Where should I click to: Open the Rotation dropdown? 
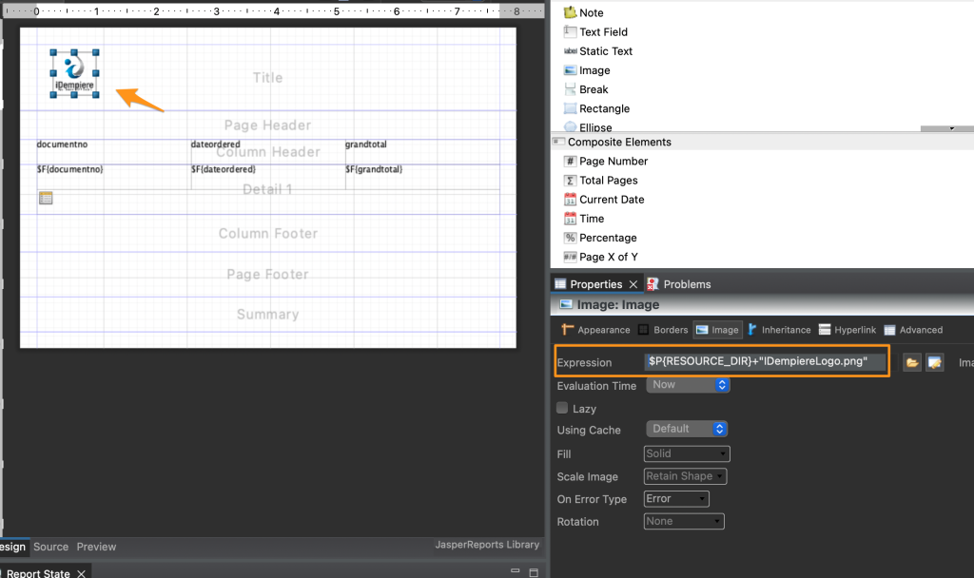coord(684,522)
